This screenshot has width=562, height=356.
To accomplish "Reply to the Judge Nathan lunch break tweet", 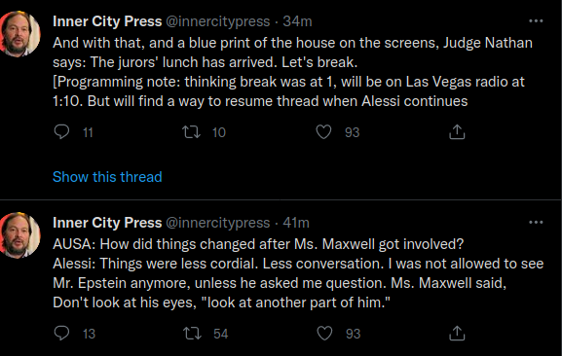I will click(61, 132).
